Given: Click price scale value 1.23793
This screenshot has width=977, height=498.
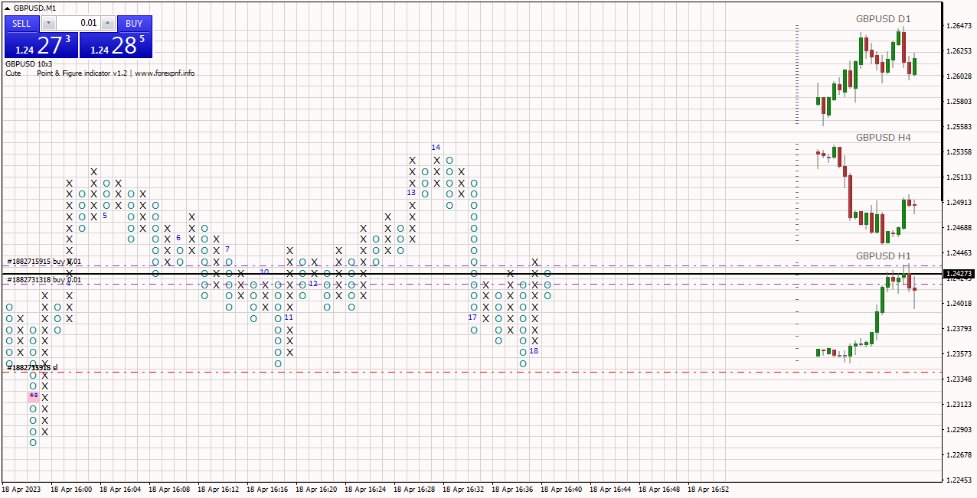Looking at the screenshot, I should (959, 329).
